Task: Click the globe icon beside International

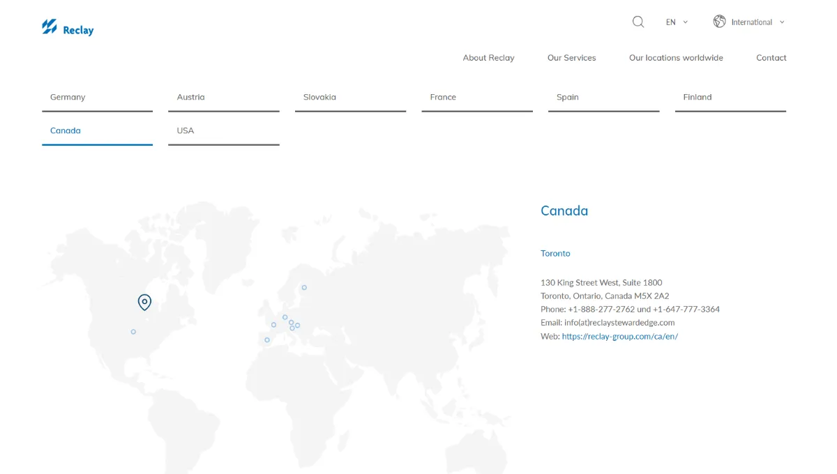Action: 719,22
